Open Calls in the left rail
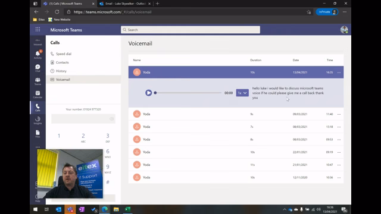Viewport: 381px width, 214px height. pos(38,108)
